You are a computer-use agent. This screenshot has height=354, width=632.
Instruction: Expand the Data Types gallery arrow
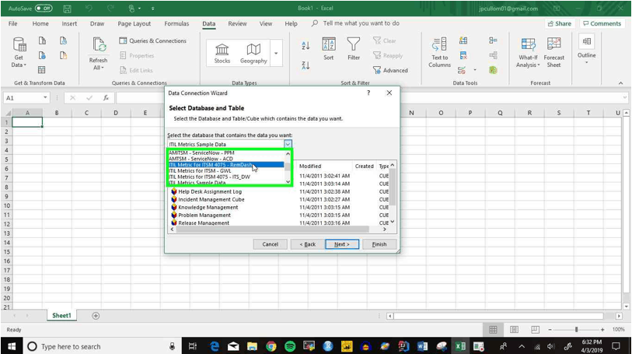(276, 53)
